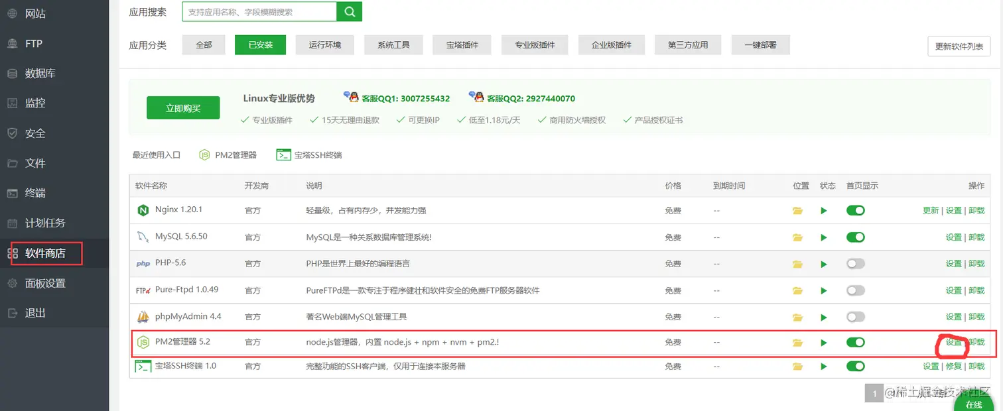Click the Pure-Ftpd logo icon in the list
Image resolution: width=1003 pixels, height=411 pixels.
point(143,290)
